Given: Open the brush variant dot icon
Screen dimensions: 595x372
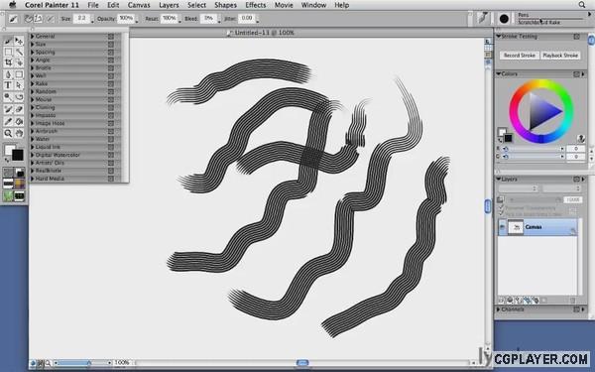Looking at the screenshot, I should tap(504, 18).
